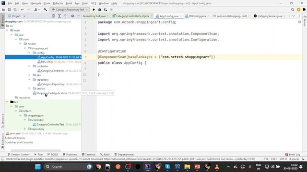Viewport: 307px width, 172px height.
Task: Run CategoryRepositoryTest with the play icon
Action: [x=94, y=10]
